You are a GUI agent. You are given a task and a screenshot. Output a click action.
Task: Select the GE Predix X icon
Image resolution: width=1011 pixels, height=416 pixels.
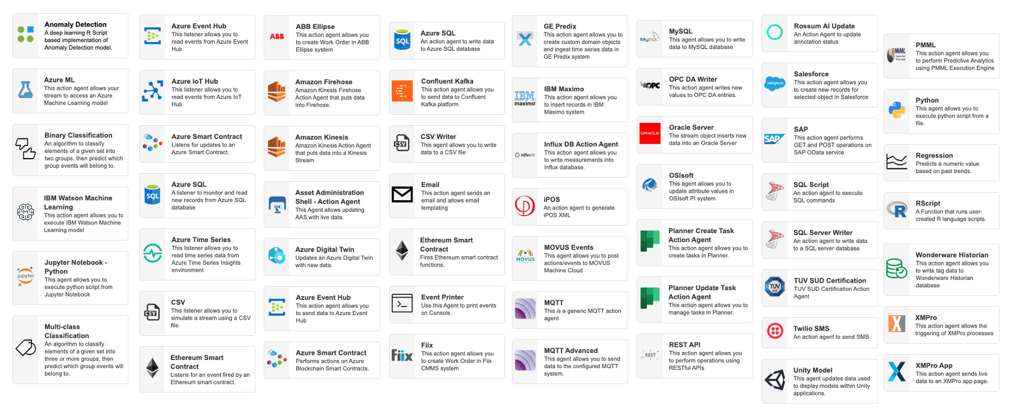(525, 39)
